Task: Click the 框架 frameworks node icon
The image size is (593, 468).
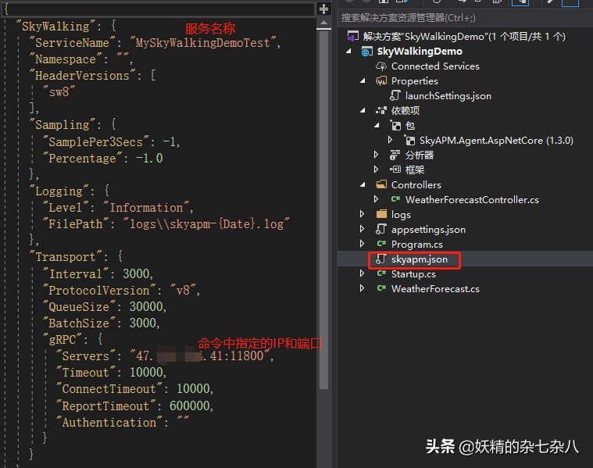Action: [x=395, y=170]
